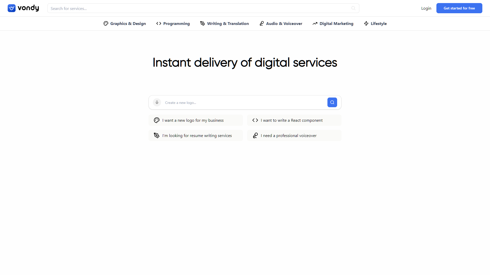Click the Audio & Voiceover microphone icon
Screen dimensions: 490x275
click(262, 23)
